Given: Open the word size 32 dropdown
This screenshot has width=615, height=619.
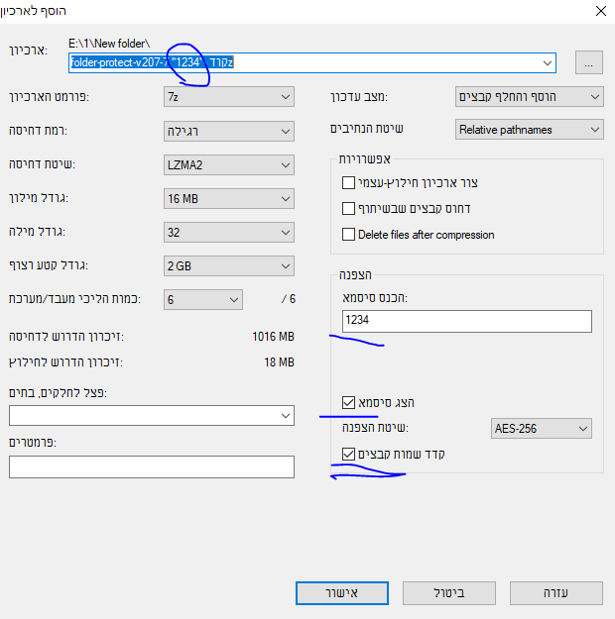Looking at the screenshot, I should [x=229, y=234].
